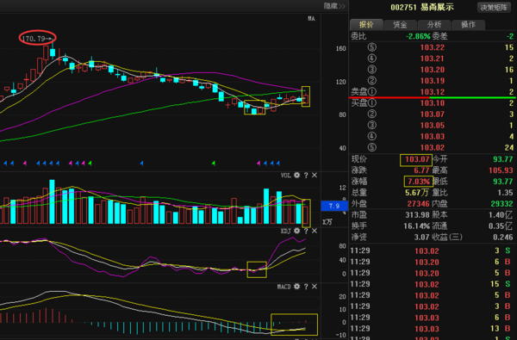Switch to the 资金 tab

[401, 24]
